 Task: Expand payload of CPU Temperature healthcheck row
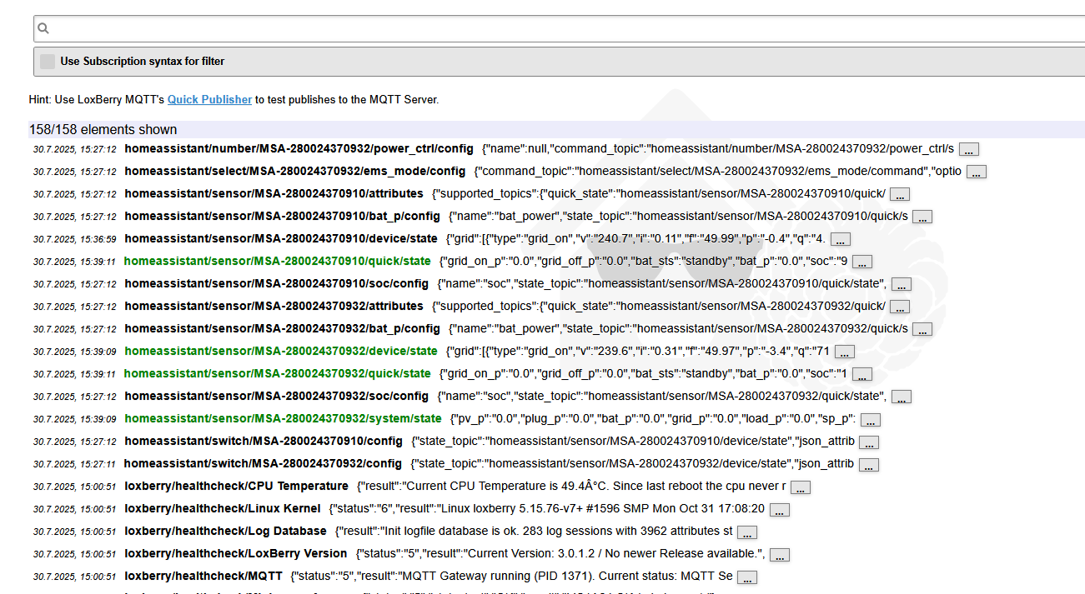click(800, 487)
